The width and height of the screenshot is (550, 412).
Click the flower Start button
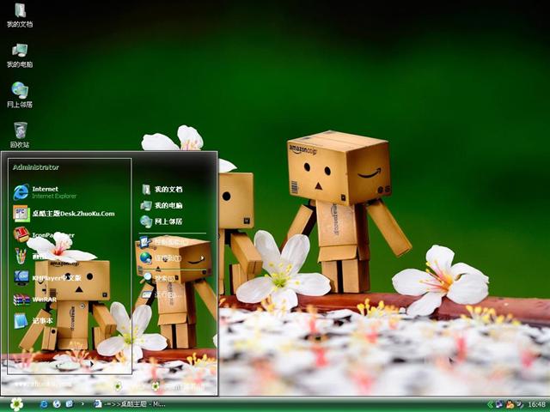16,403
